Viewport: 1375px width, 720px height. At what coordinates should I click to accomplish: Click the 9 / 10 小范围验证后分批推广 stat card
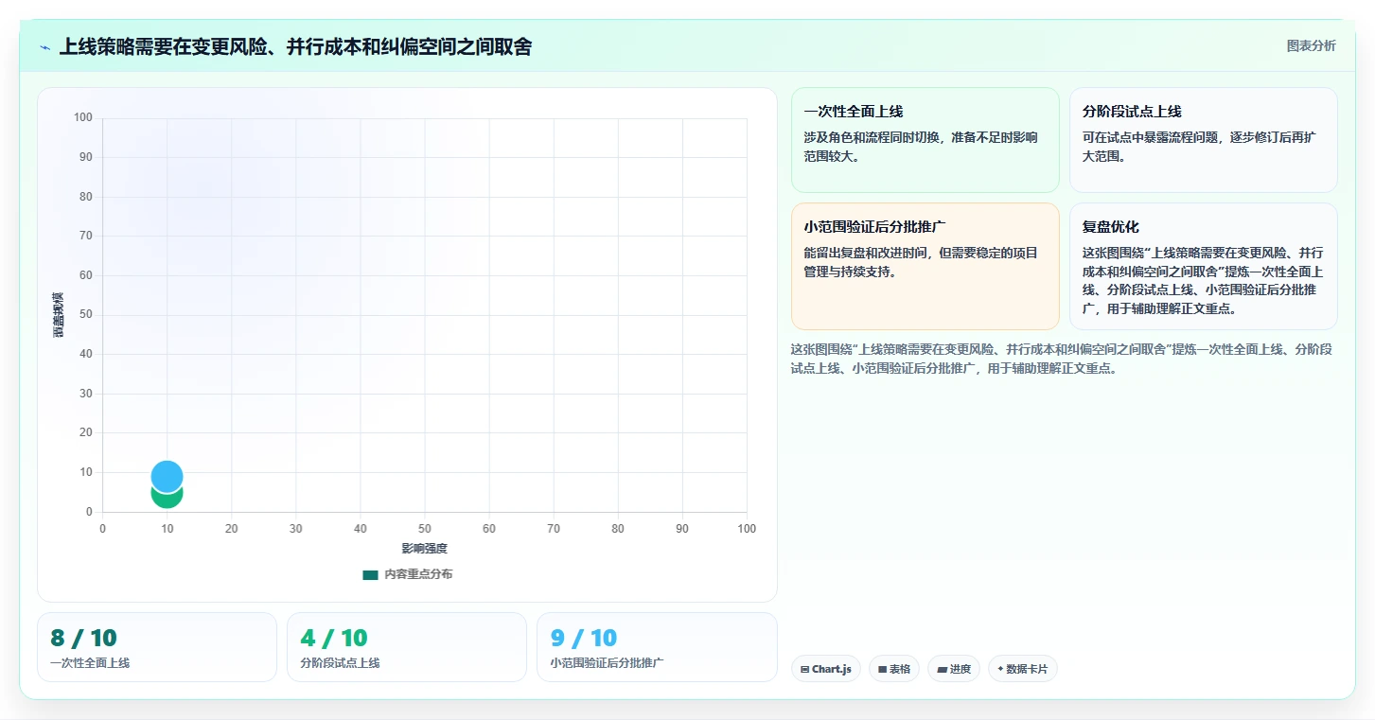coord(657,647)
